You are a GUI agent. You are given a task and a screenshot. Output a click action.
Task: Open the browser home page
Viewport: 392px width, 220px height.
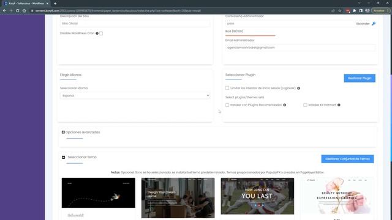tap(24, 11)
